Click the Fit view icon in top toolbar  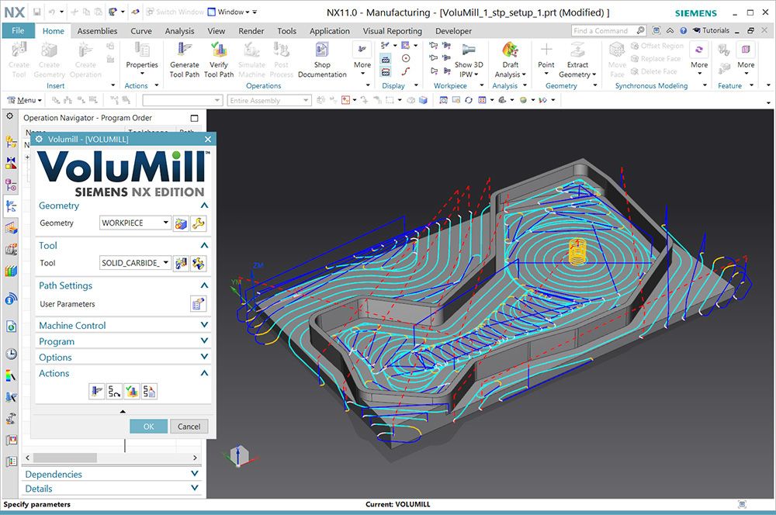coord(443,100)
